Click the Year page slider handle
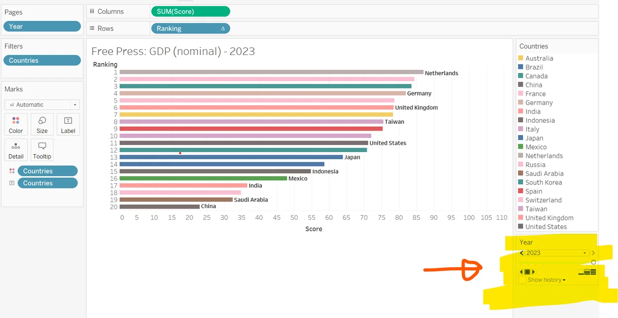The width and height of the screenshot is (618, 318). [x=593, y=263]
